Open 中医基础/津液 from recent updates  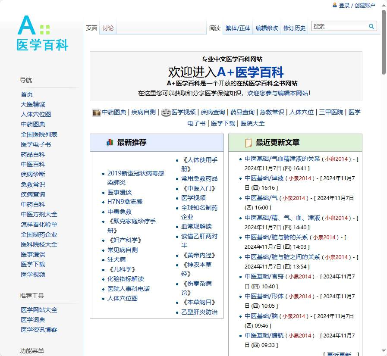click(264, 178)
